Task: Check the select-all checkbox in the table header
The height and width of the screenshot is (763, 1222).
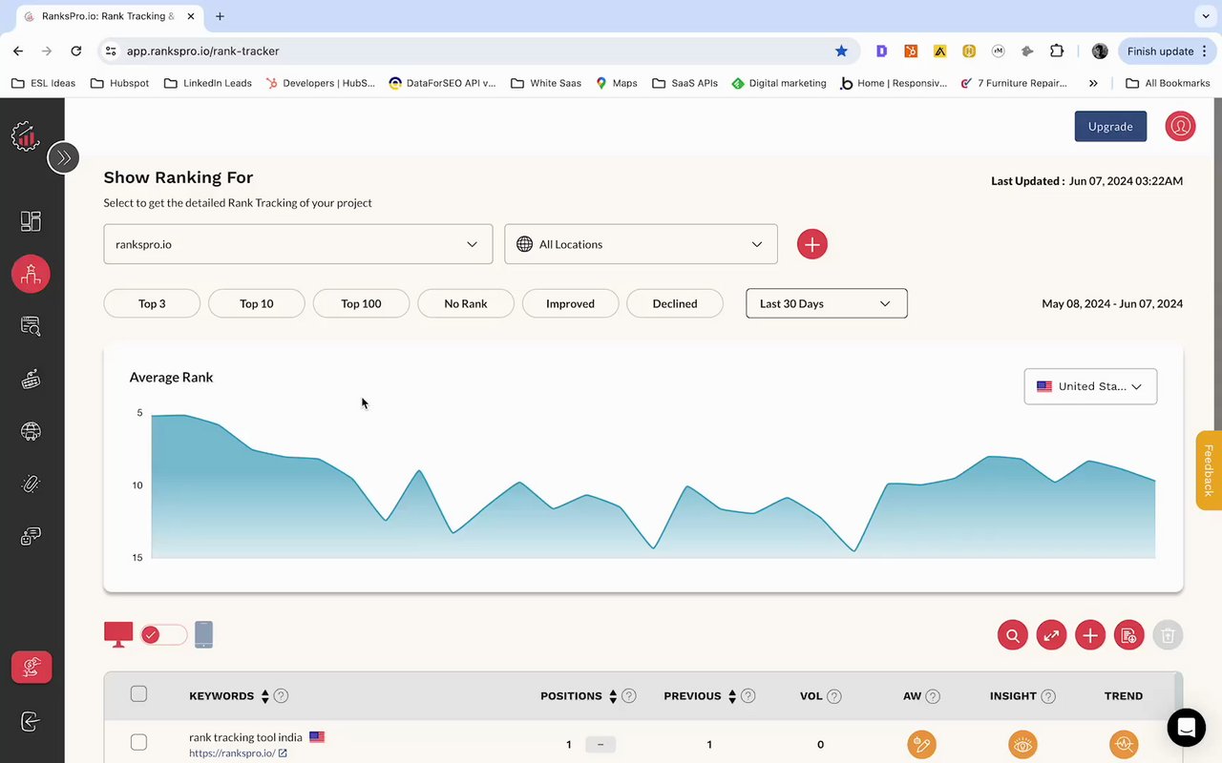Action: click(x=138, y=694)
